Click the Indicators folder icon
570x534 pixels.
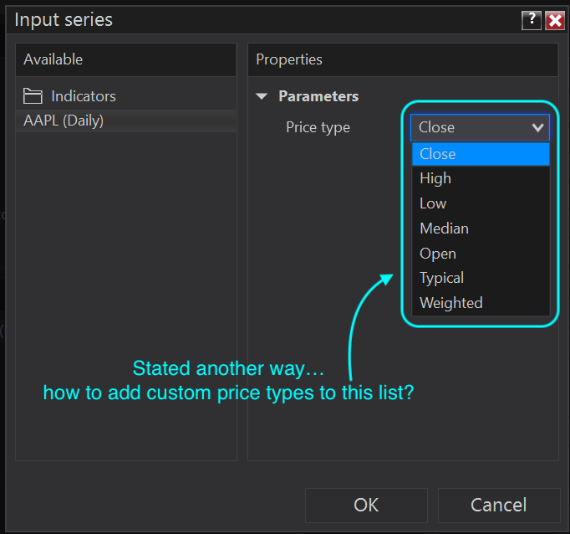(33, 96)
